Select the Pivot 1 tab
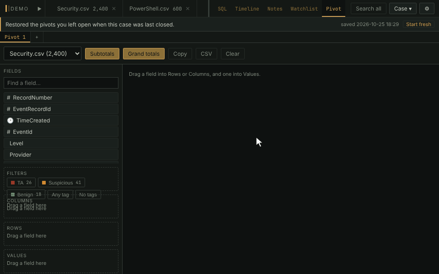 15,37
